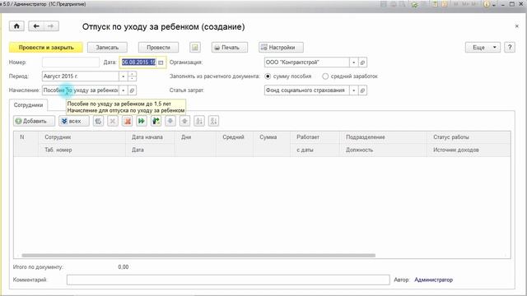
Task: Open the Еще dropdown menu
Action: (483, 48)
